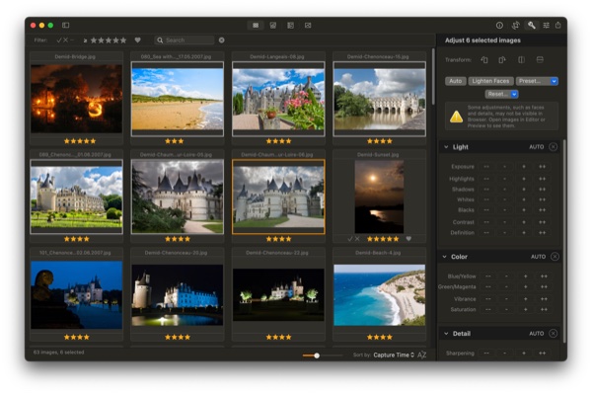
Task: Reset the Light section adjustments
Action: click(554, 147)
